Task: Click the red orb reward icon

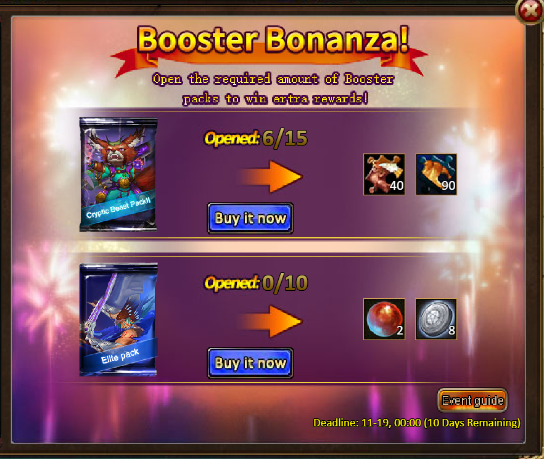Action: (384, 319)
